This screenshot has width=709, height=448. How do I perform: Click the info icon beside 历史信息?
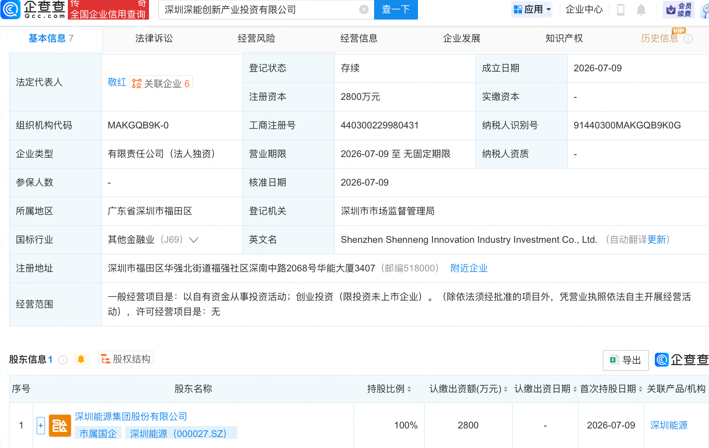coord(688,39)
